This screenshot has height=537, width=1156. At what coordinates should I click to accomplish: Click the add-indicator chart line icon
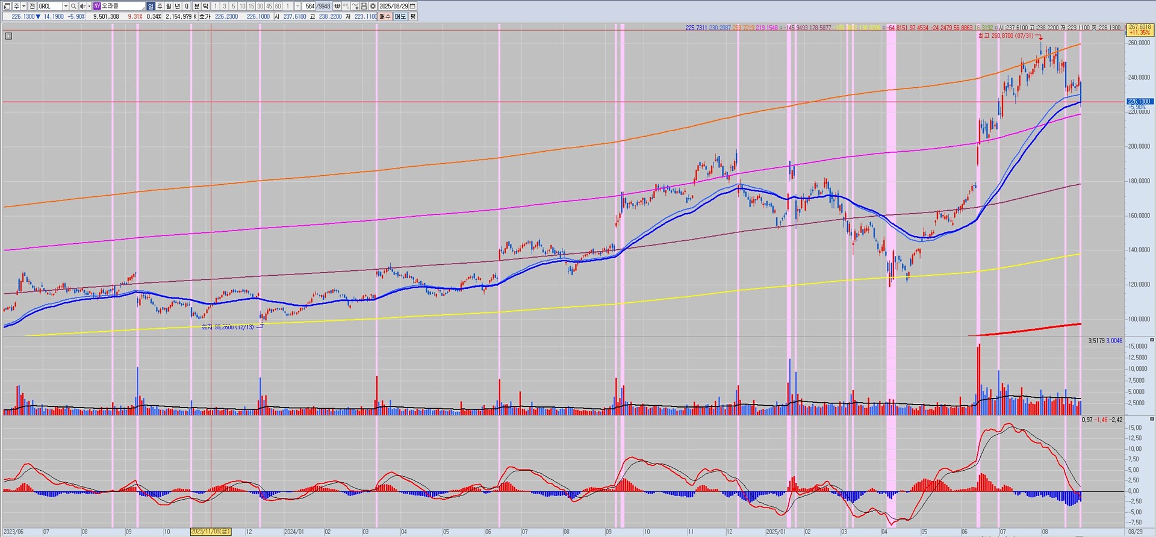(x=355, y=6)
